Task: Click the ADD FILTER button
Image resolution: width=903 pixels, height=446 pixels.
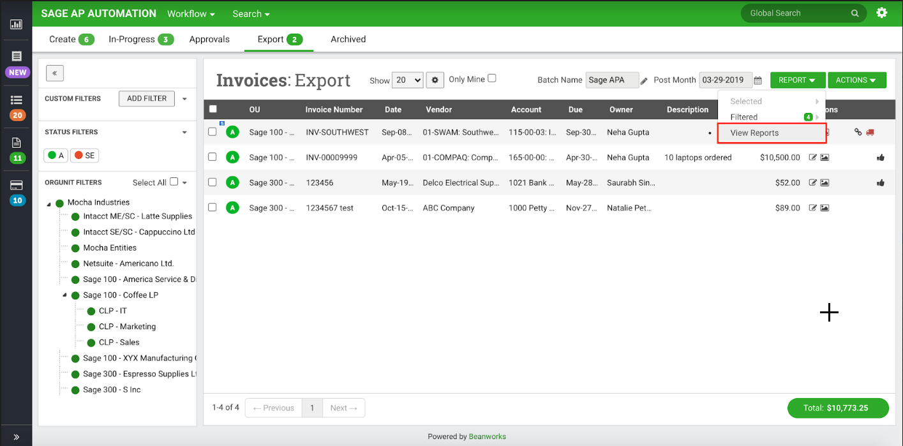Action: (147, 98)
